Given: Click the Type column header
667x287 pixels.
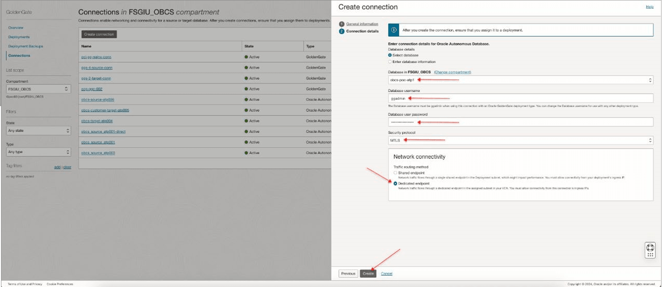Looking at the screenshot, I should click(x=310, y=46).
